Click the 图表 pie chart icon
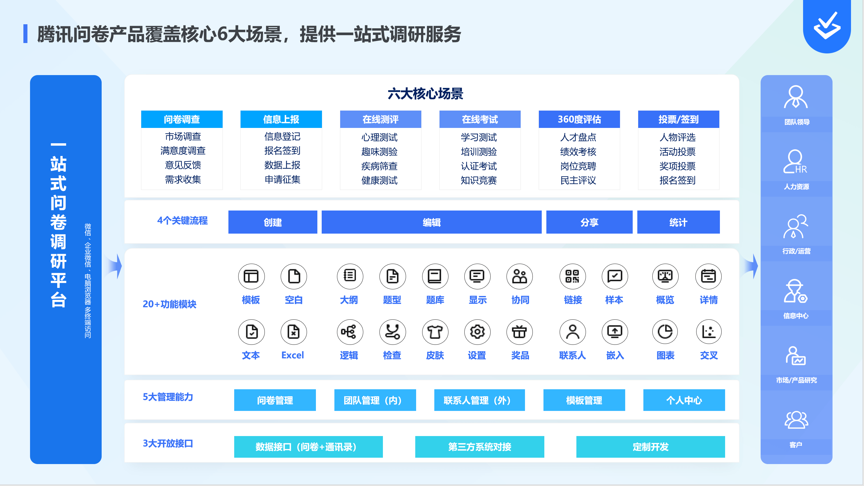This screenshot has width=864, height=486. [665, 332]
